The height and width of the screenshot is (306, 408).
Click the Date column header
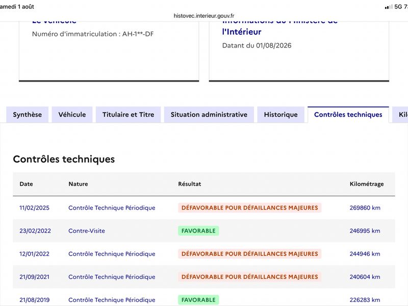point(27,184)
